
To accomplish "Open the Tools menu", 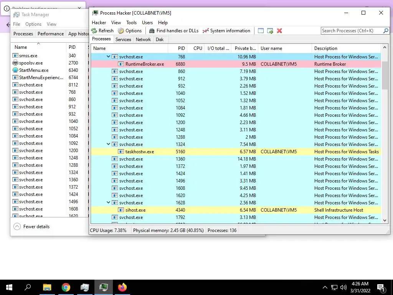I will tap(131, 23).
